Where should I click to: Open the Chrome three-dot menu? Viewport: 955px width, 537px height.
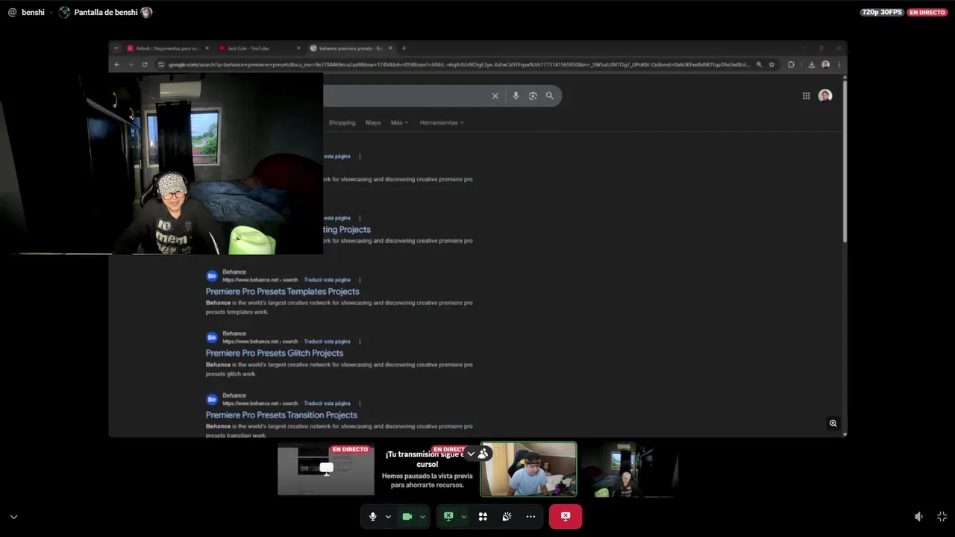[x=839, y=64]
